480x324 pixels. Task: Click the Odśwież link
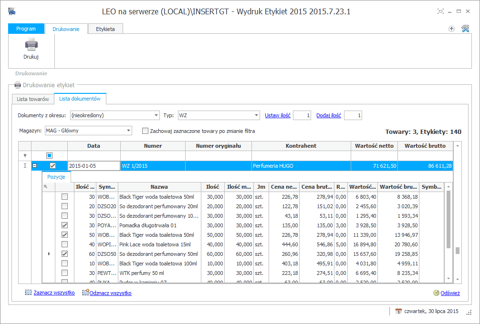(x=450, y=293)
